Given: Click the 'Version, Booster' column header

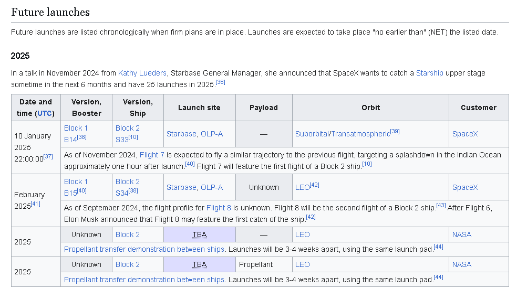Looking at the screenshot, I should coord(86,108).
